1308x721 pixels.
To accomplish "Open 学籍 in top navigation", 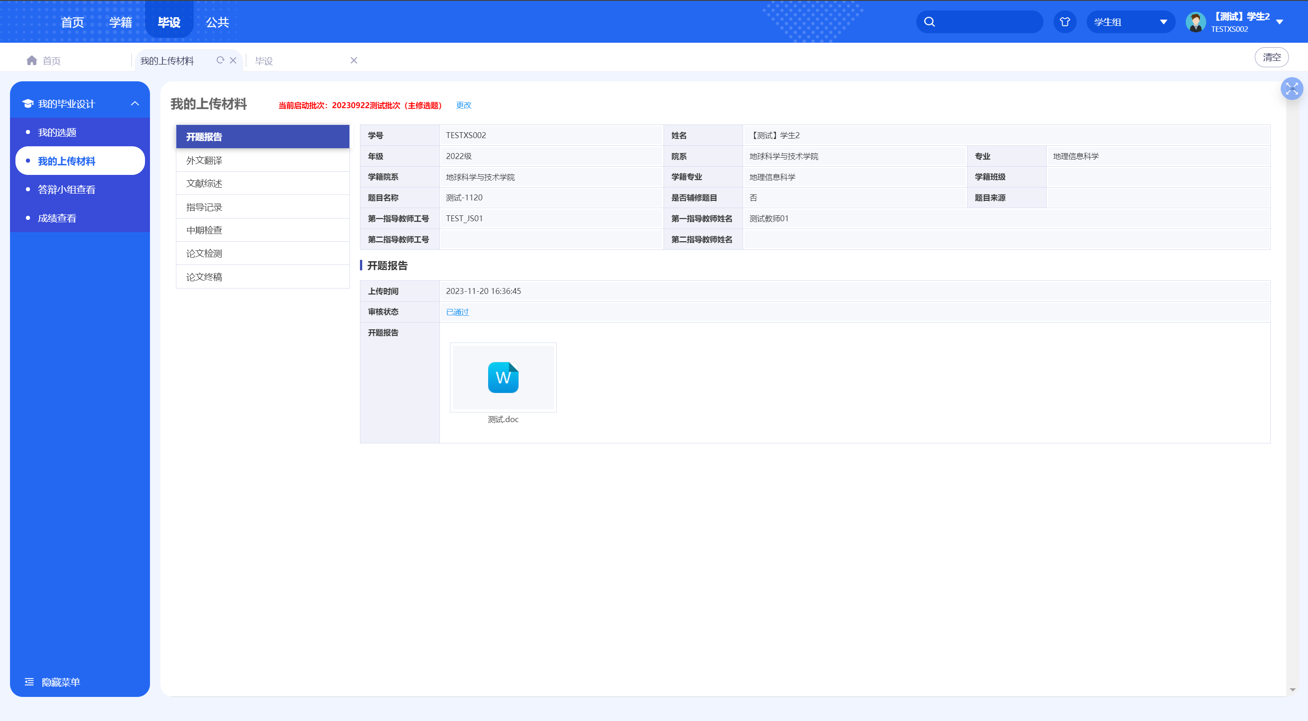I will point(120,22).
